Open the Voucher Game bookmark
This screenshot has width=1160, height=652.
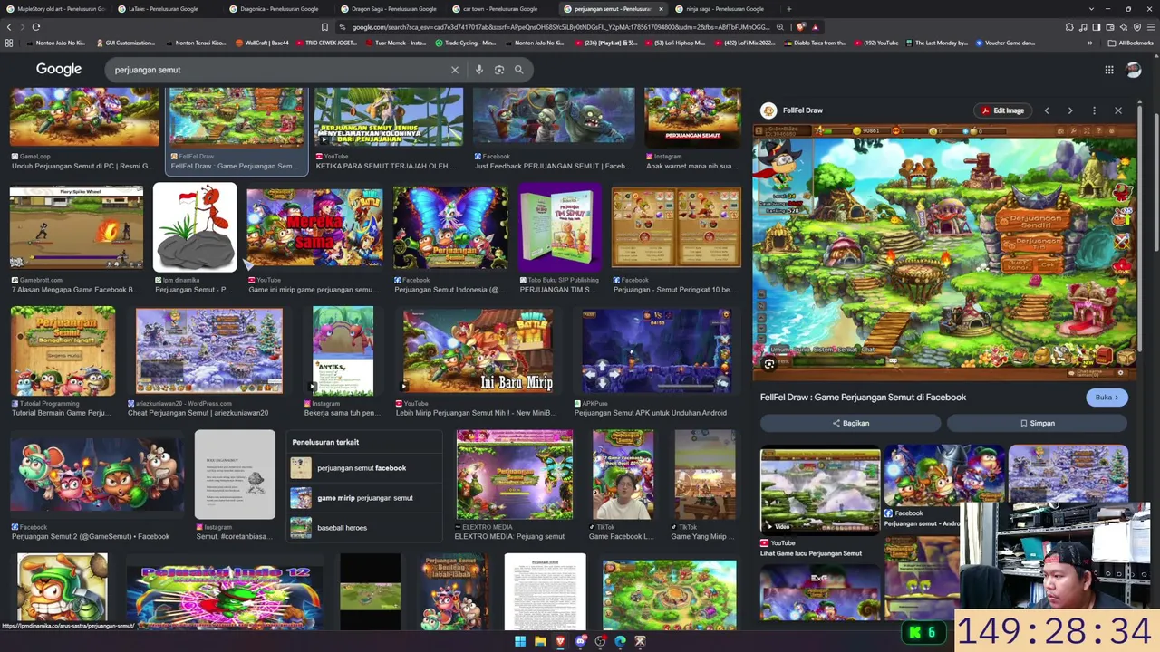1006,43
